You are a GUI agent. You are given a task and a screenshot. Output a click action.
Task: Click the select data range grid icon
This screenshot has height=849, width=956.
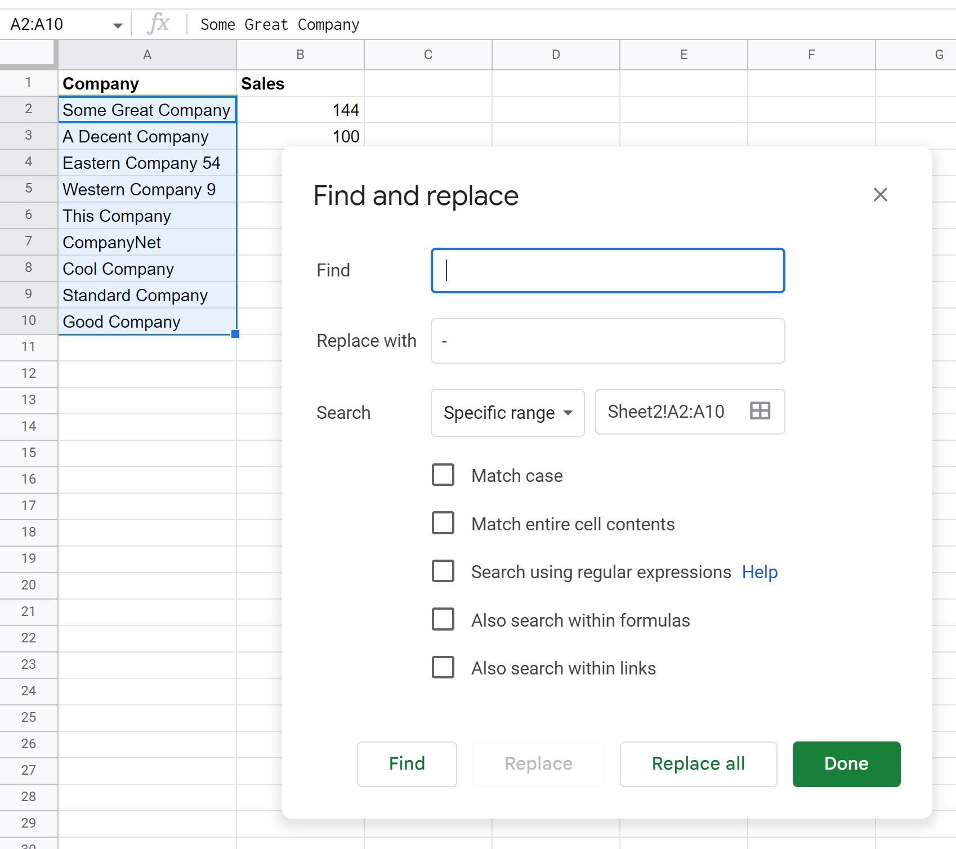point(760,411)
